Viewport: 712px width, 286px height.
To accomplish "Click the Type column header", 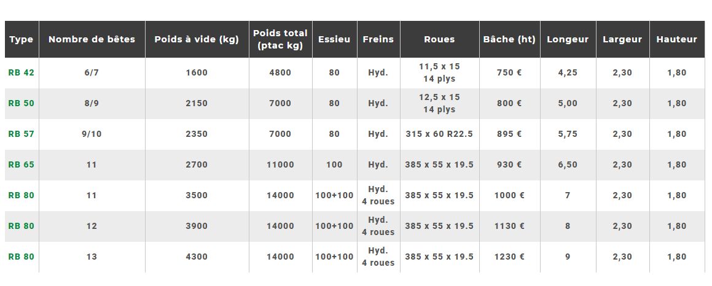I will (x=22, y=39).
